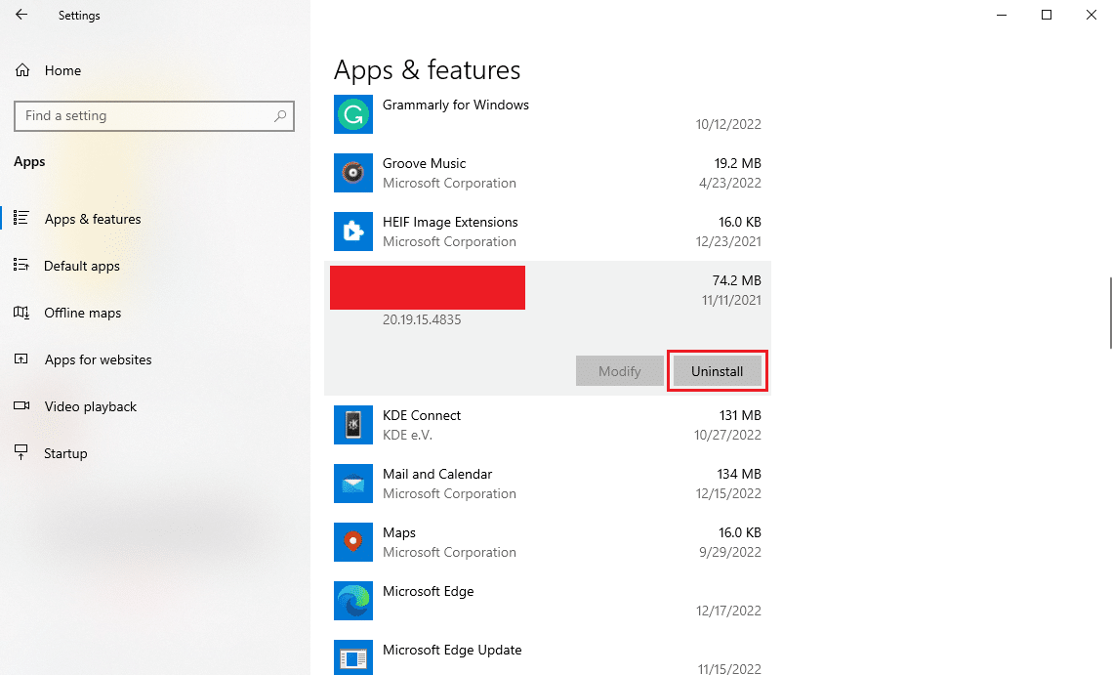The width and height of the screenshot is (1112, 675).
Task: Expand the Mail and Calendar entry
Action: point(547,484)
